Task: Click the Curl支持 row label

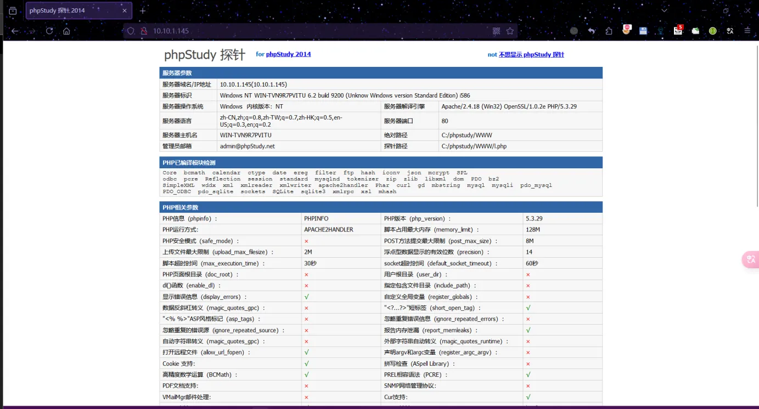Action: 396,397
